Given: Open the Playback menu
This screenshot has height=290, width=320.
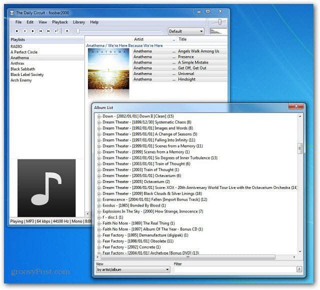Looking at the screenshot, I should (x=60, y=22).
